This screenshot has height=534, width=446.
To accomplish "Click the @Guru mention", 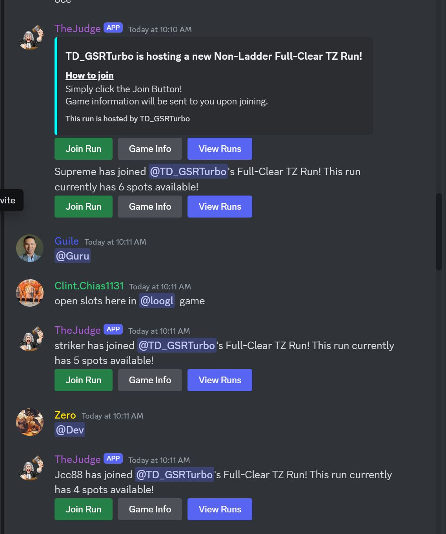I will coord(73,256).
